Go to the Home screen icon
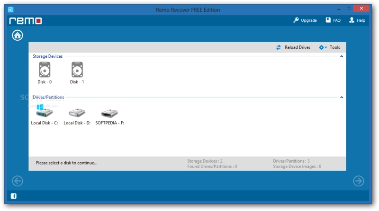Image resolution: width=379 pixels, height=211 pixels. (18, 35)
